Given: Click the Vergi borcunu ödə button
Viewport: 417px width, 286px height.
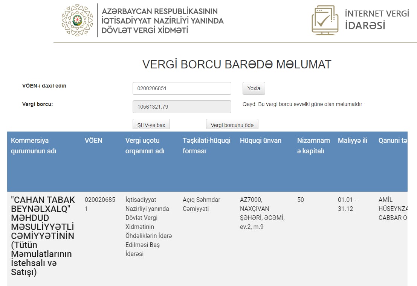Looking at the screenshot, I should pos(232,124).
